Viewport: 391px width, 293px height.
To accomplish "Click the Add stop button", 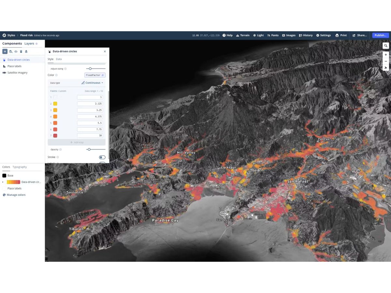I will [77, 142].
